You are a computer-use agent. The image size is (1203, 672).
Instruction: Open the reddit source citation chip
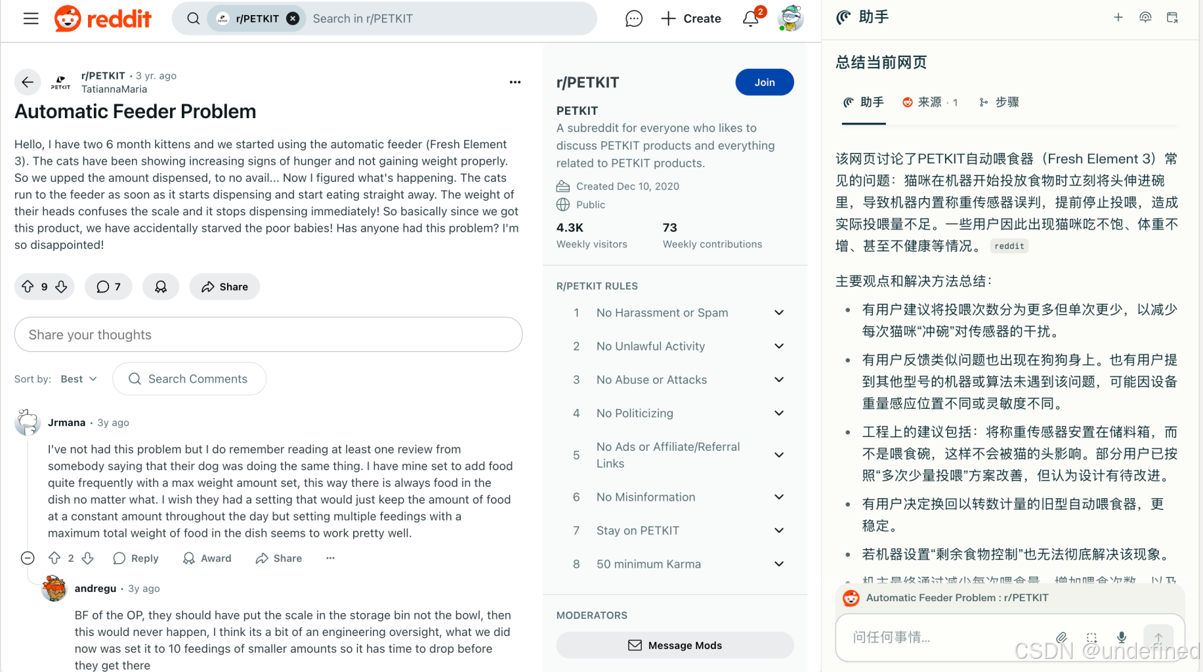point(1009,246)
